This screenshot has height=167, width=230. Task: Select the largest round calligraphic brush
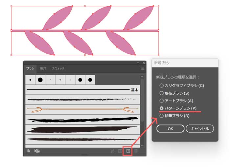tap(40, 80)
